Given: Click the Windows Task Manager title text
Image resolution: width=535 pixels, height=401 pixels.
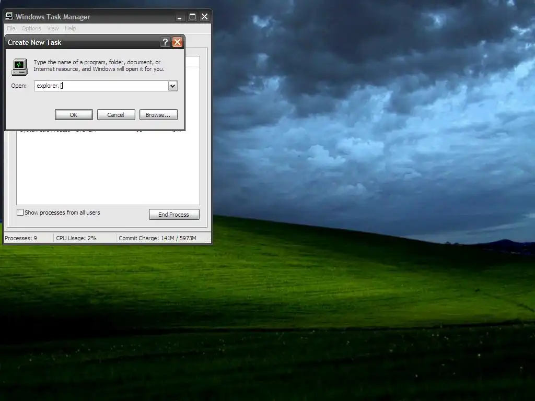Looking at the screenshot, I should (x=53, y=17).
